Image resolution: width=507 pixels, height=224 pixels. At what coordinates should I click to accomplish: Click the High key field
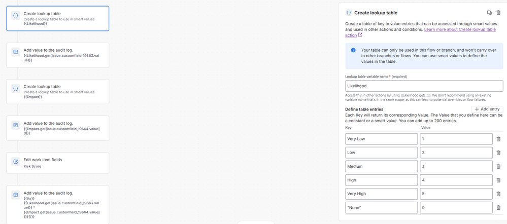pyautogui.click(x=382, y=180)
